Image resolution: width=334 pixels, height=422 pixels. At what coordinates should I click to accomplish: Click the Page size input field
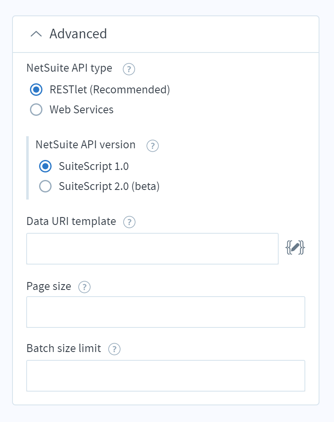click(x=166, y=312)
